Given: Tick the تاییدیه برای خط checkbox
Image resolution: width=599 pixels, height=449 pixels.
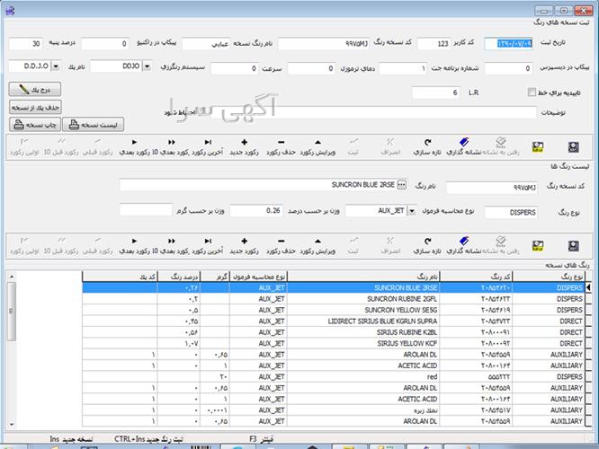Looking at the screenshot, I should [x=532, y=92].
